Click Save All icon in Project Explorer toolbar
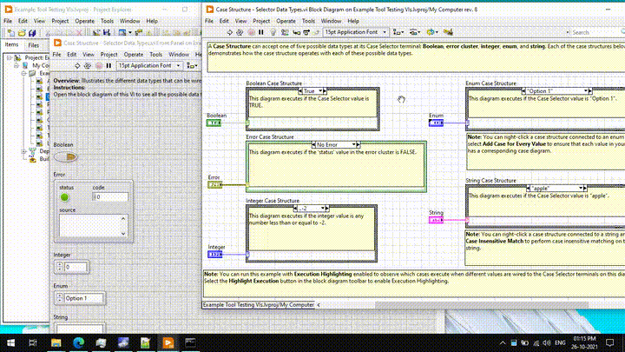Image resolution: width=625 pixels, height=352 pixels. click(x=32, y=33)
